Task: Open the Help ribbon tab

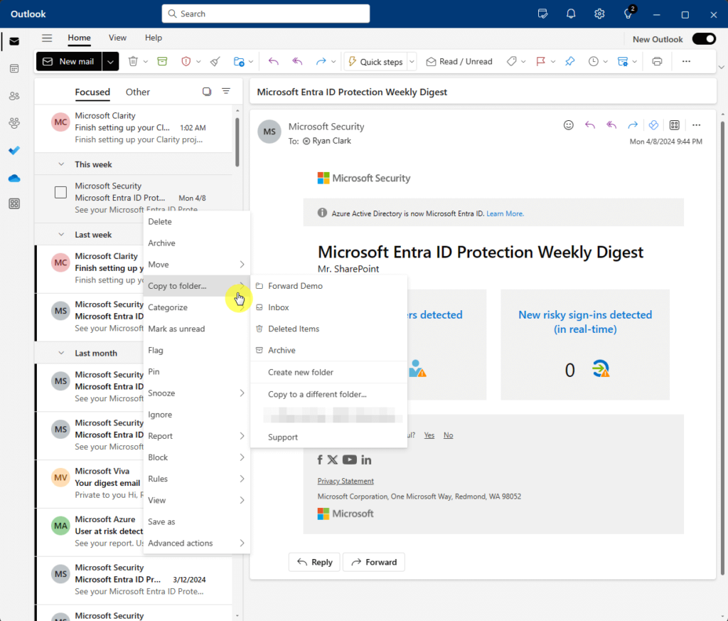Action: pyautogui.click(x=154, y=38)
